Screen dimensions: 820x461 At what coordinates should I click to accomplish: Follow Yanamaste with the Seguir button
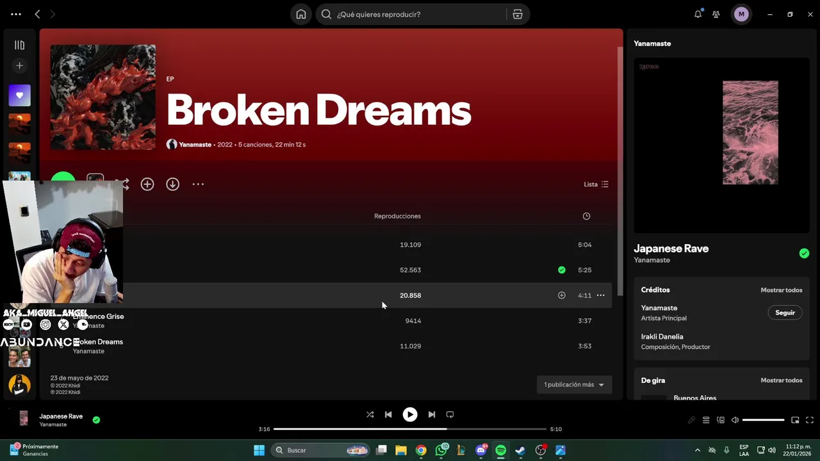point(785,312)
